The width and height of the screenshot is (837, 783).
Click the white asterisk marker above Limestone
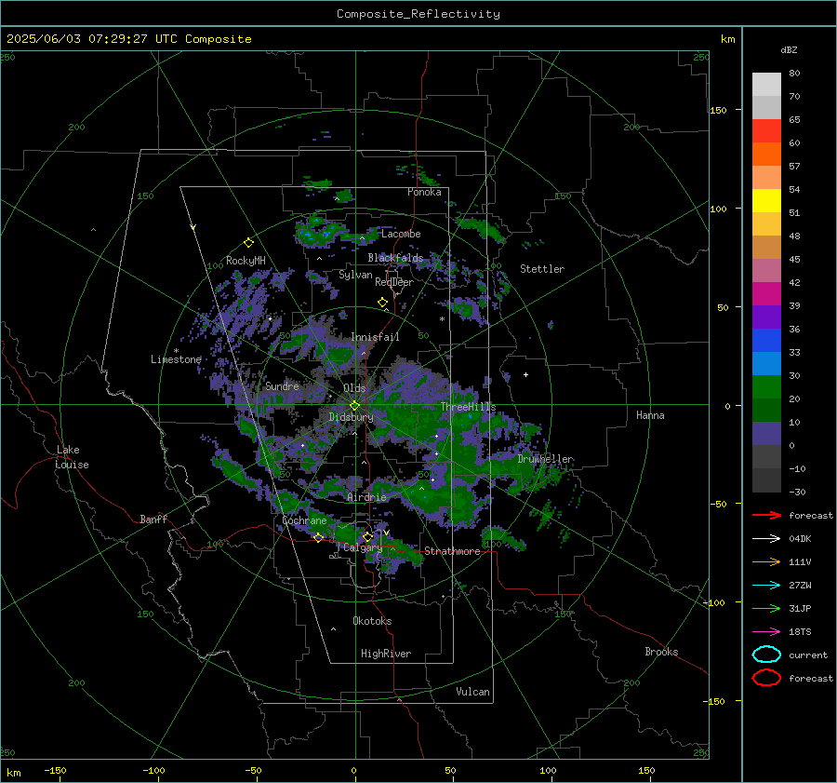(x=176, y=351)
